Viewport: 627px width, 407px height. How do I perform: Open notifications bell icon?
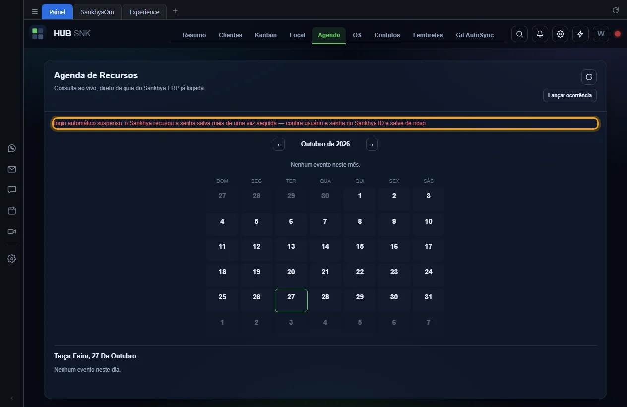click(540, 34)
